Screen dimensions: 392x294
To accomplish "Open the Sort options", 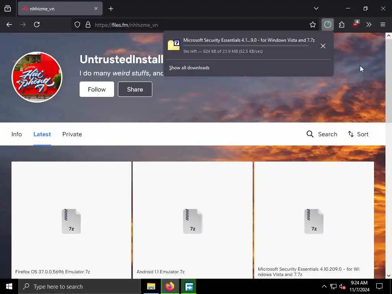I will [x=358, y=134].
